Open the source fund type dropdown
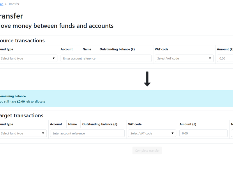The image size is (233, 175). (28, 58)
